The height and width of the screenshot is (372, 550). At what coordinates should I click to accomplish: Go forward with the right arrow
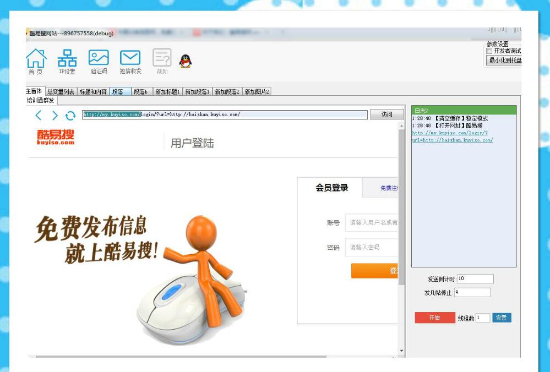pyautogui.click(x=55, y=115)
